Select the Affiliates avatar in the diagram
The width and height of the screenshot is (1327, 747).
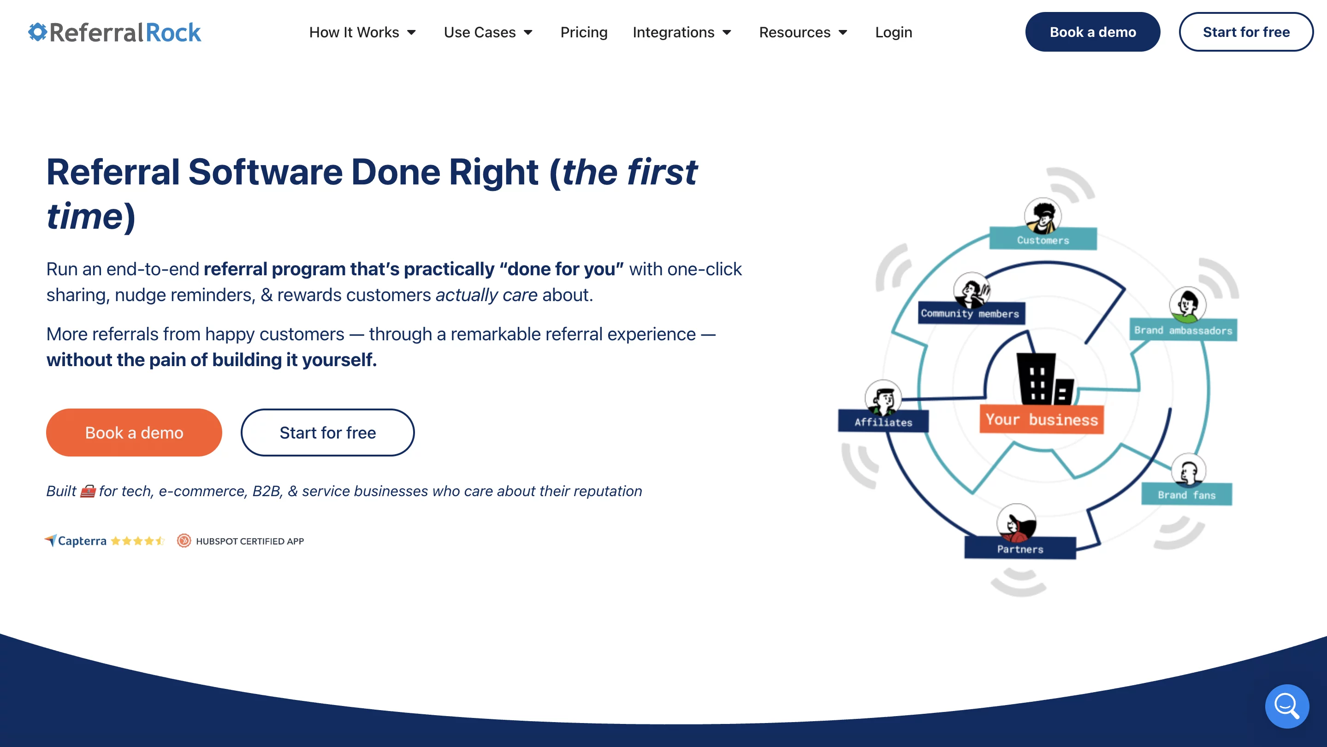883,398
